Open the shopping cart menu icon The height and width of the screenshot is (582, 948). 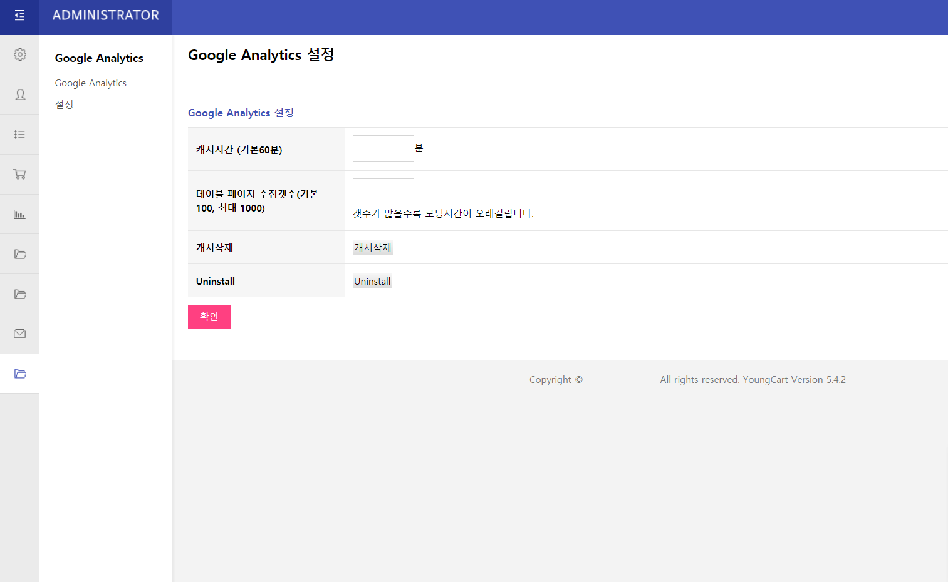click(20, 175)
